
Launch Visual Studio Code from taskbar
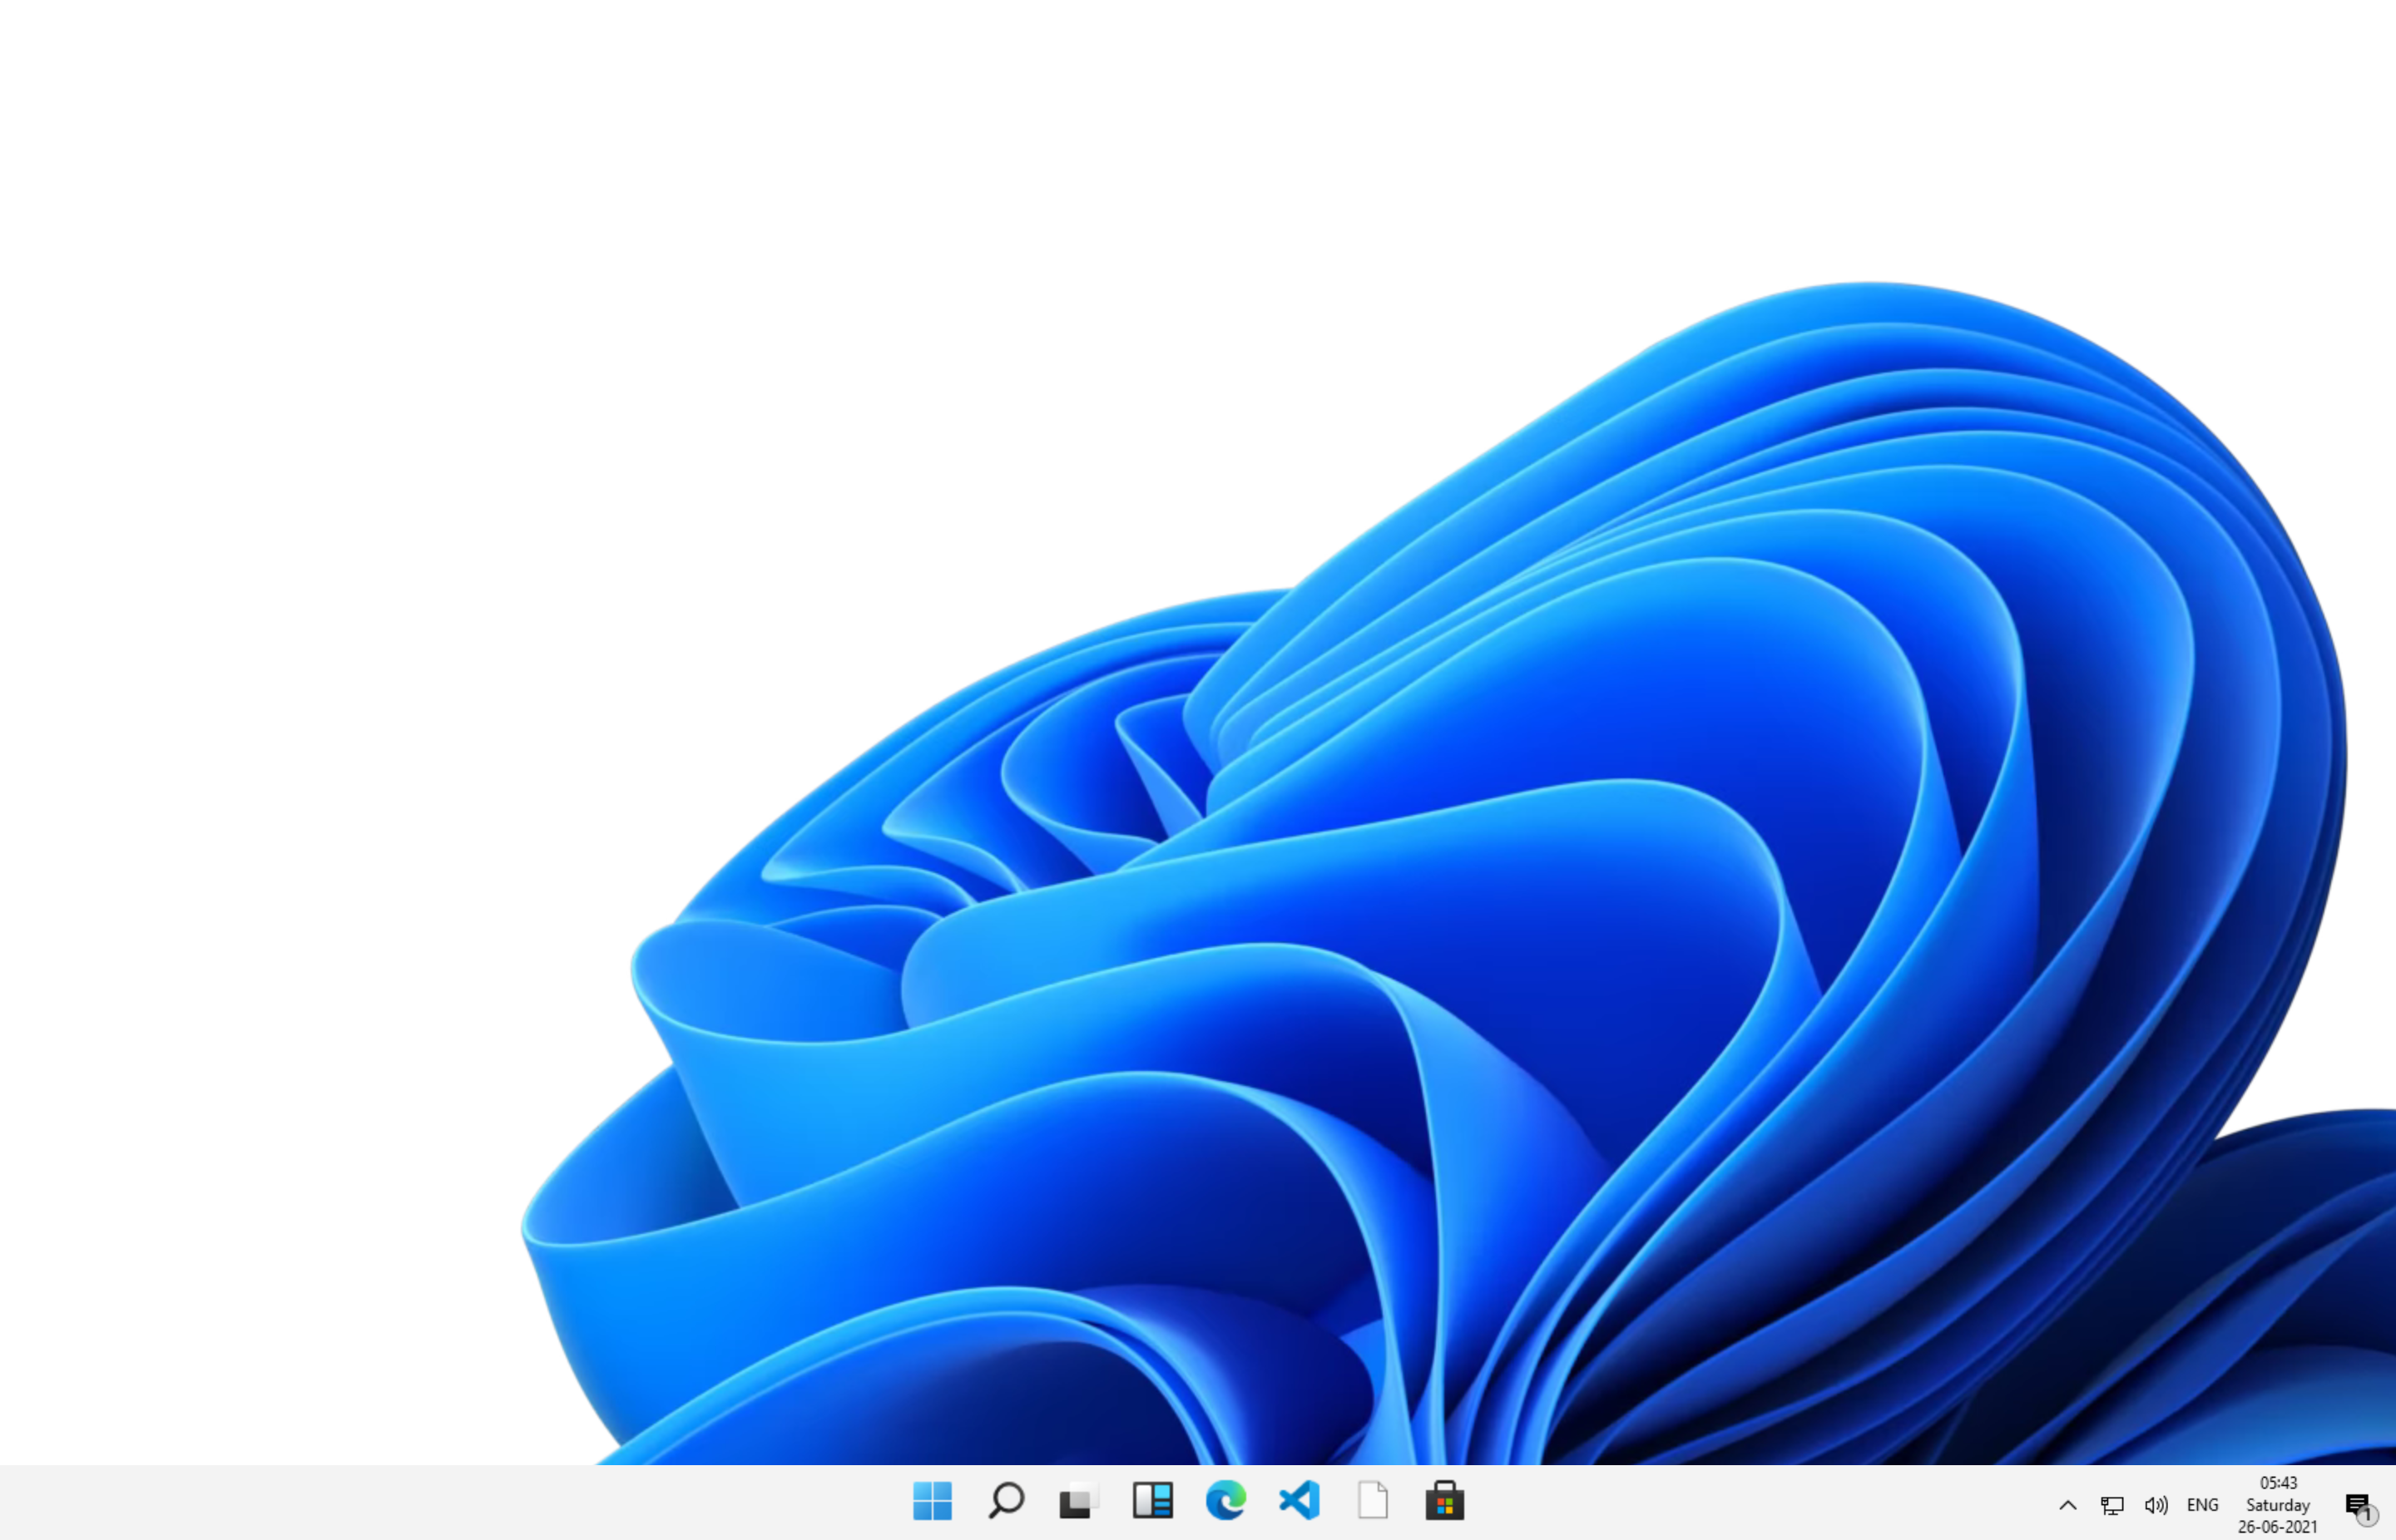coord(1299,1501)
